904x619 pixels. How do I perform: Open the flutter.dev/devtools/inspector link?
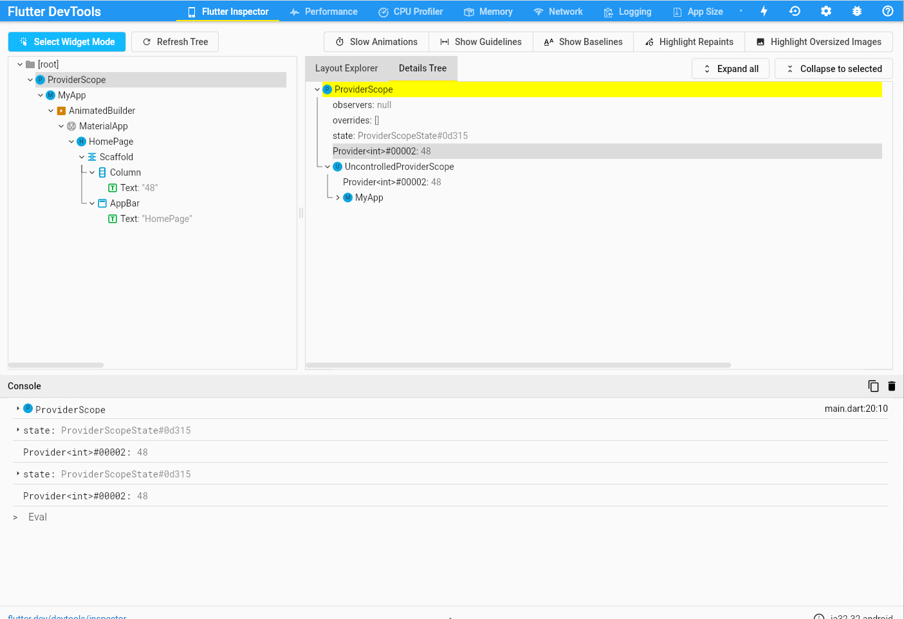tap(66, 616)
